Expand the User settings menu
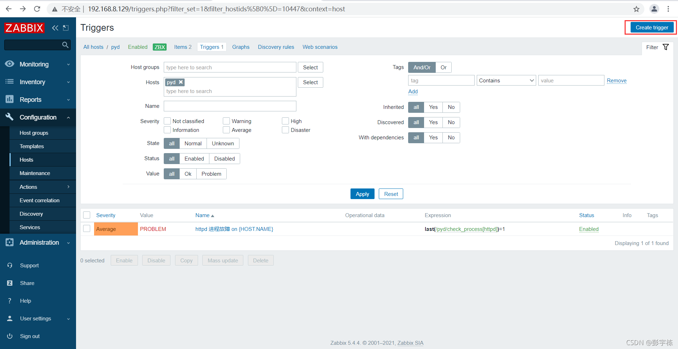Screen dimensions: 678x349 [x=68, y=319]
